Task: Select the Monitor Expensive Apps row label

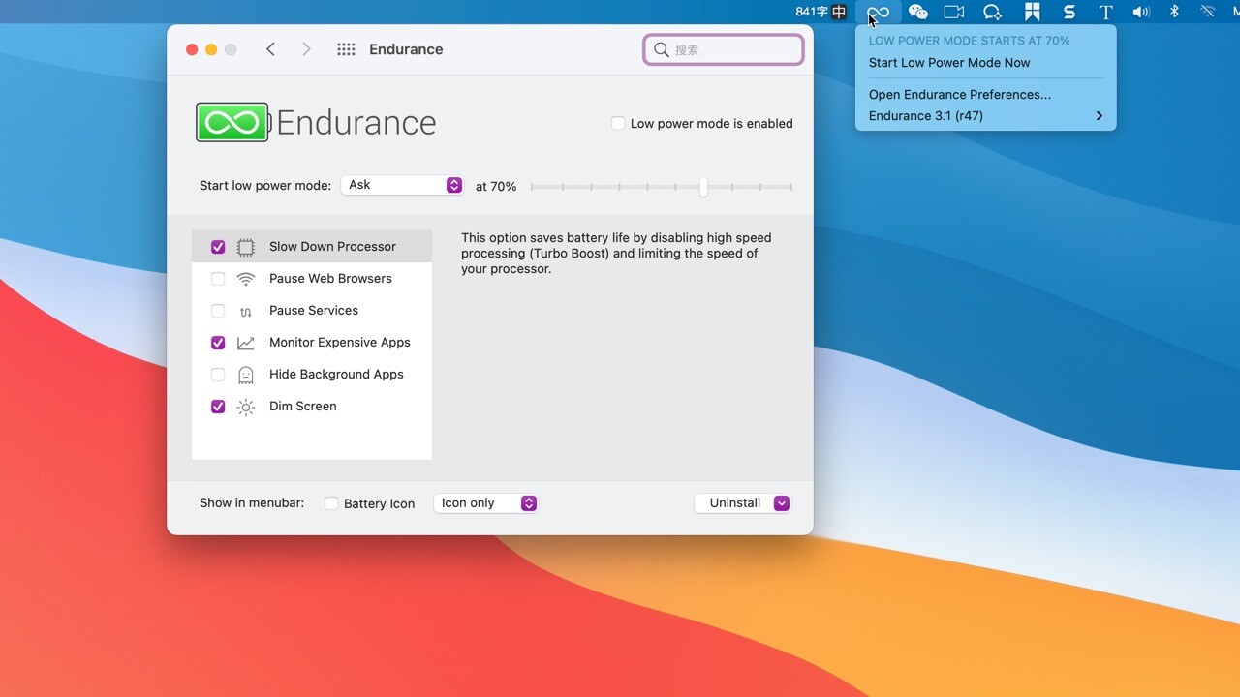Action: 340,343
